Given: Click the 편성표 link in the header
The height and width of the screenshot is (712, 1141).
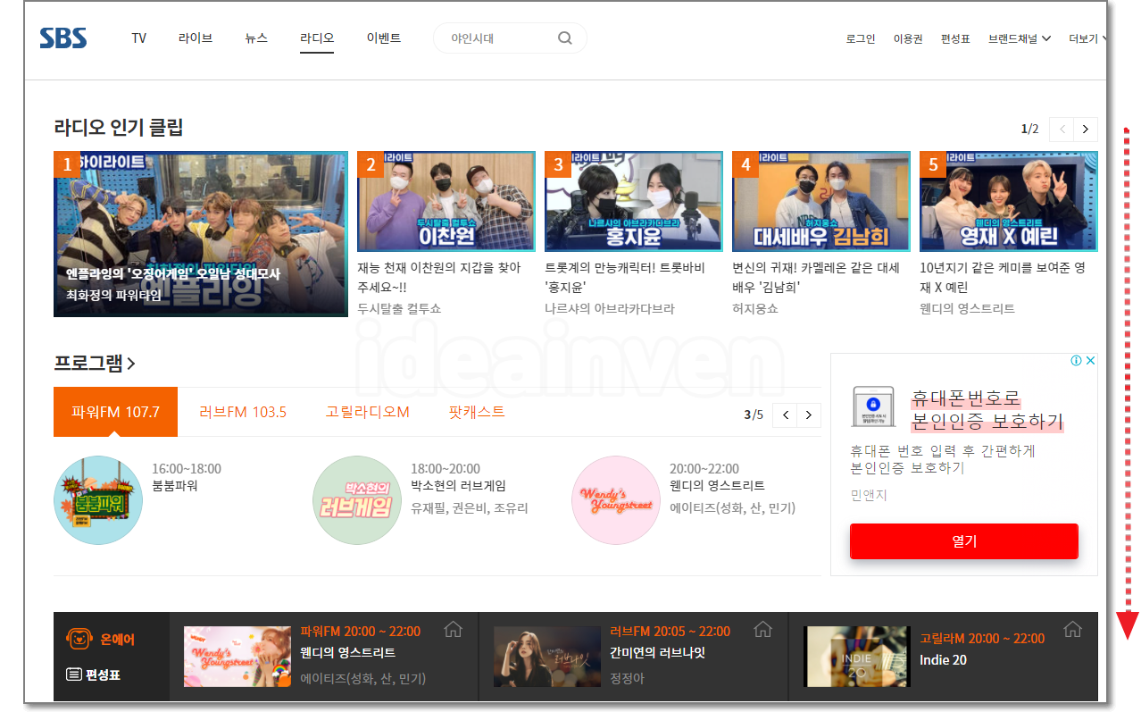Looking at the screenshot, I should 955,38.
